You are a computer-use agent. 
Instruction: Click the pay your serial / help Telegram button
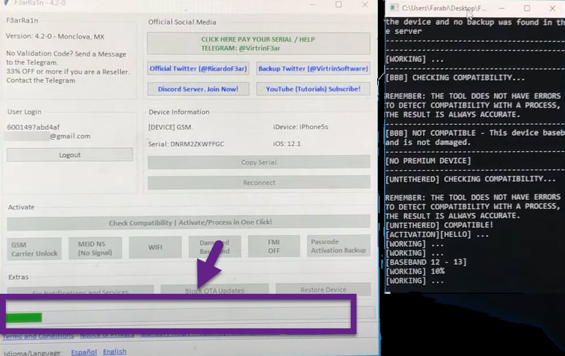[x=259, y=44]
